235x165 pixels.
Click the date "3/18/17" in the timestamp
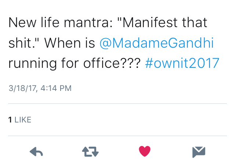(22, 88)
